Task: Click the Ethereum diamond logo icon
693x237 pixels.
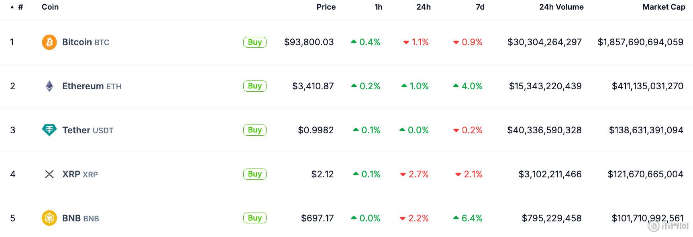Action: pyautogui.click(x=49, y=86)
